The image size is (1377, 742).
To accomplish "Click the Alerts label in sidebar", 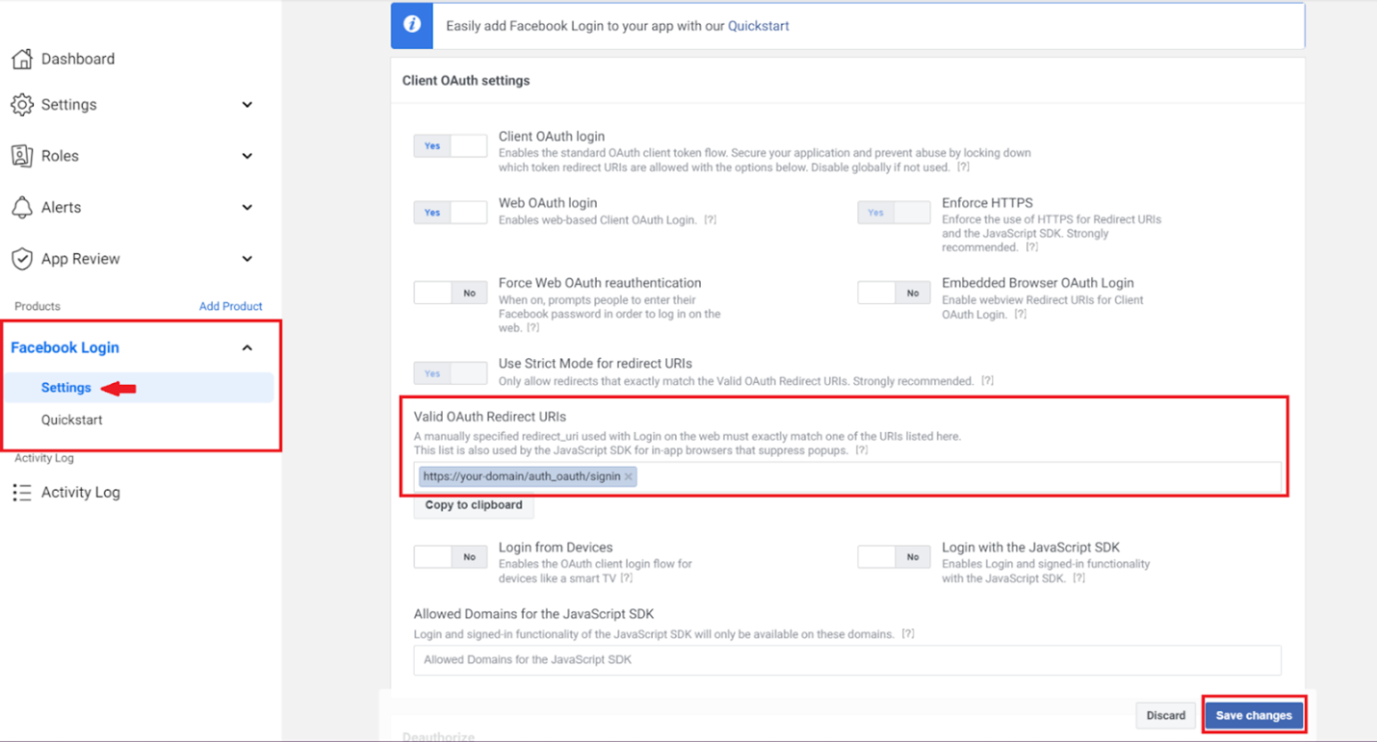I will pyautogui.click(x=61, y=207).
